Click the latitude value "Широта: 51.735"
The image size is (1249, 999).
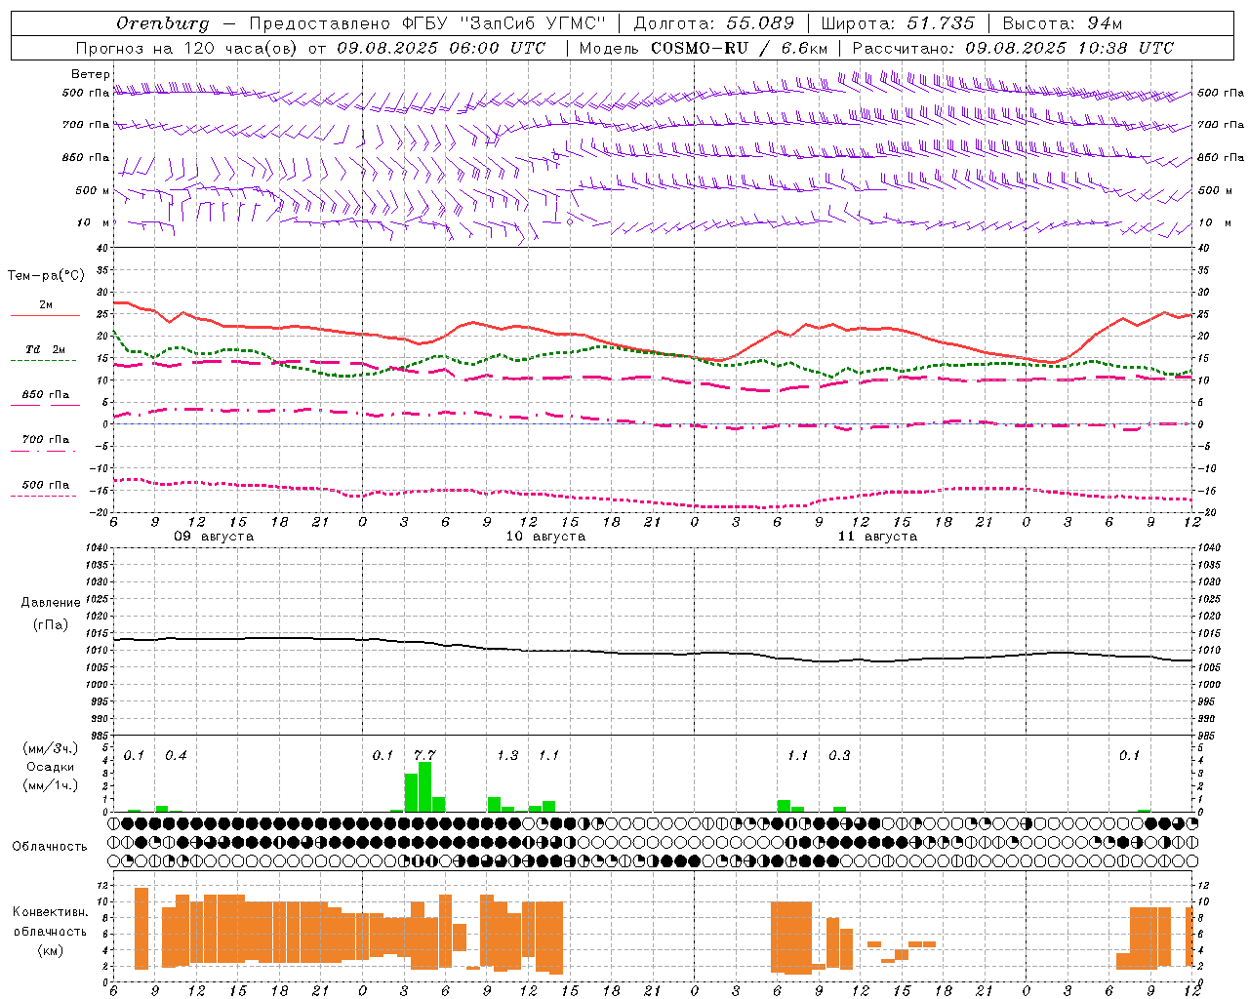pos(898,23)
